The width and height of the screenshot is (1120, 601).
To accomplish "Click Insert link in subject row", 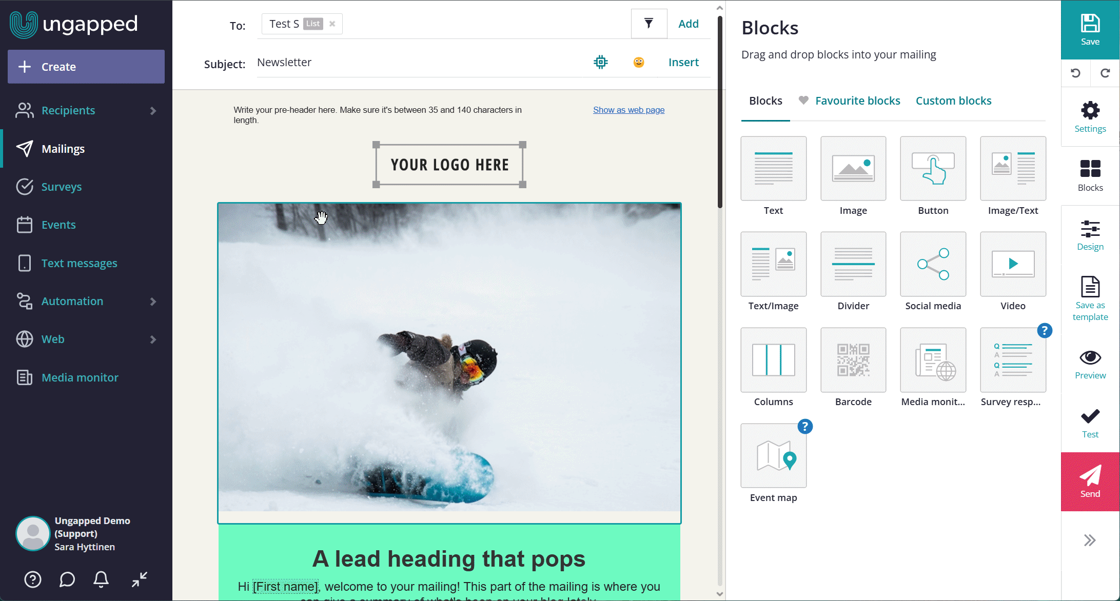I will pyautogui.click(x=683, y=62).
